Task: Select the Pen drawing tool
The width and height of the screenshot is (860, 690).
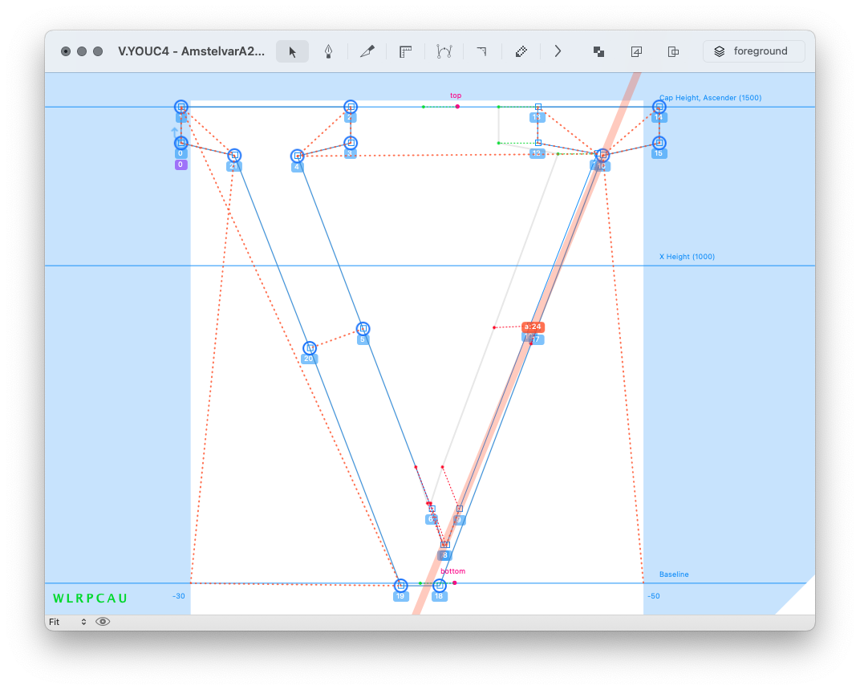Action: [x=329, y=51]
